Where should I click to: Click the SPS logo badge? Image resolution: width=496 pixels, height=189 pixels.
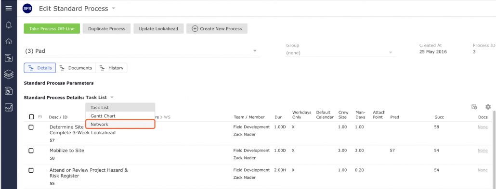[27, 9]
